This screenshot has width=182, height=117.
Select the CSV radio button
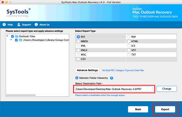click(78, 59)
